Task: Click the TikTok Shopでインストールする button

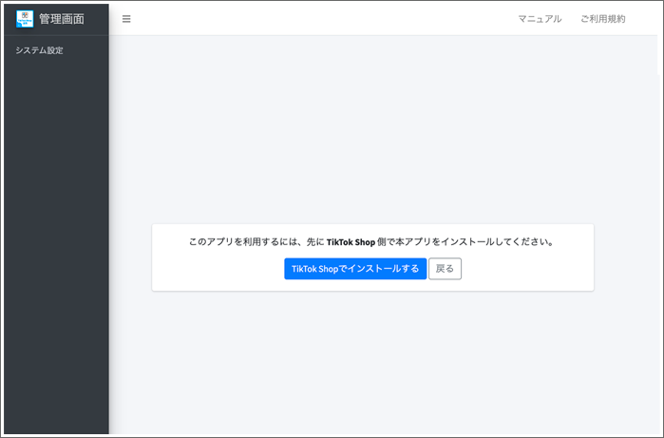Action: 355,269
